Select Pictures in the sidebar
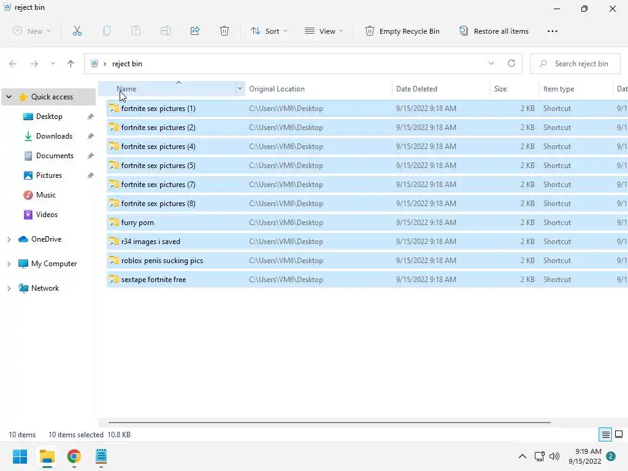628x471 pixels. tap(49, 175)
